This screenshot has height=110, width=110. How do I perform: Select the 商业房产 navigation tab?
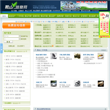coord(12,16)
